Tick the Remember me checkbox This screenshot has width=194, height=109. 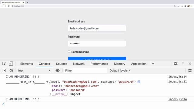pos(69,51)
